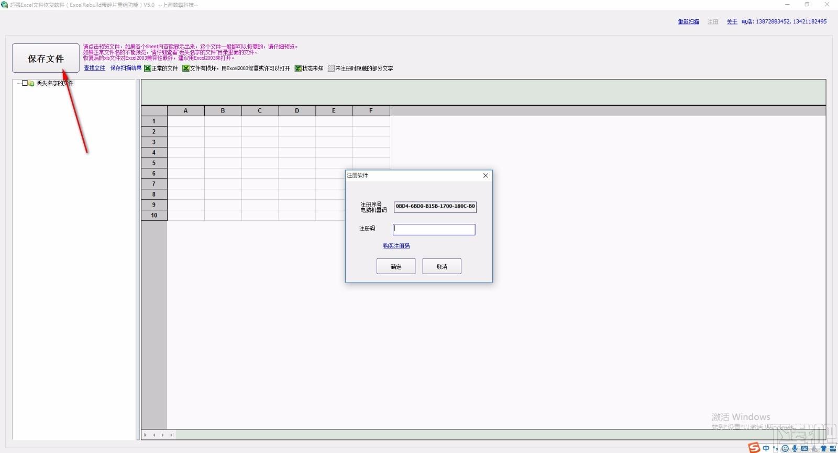The width and height of the screenshot is (838, 453).
Task: Click the Sogou input method S logo
Action: (754, 448)
